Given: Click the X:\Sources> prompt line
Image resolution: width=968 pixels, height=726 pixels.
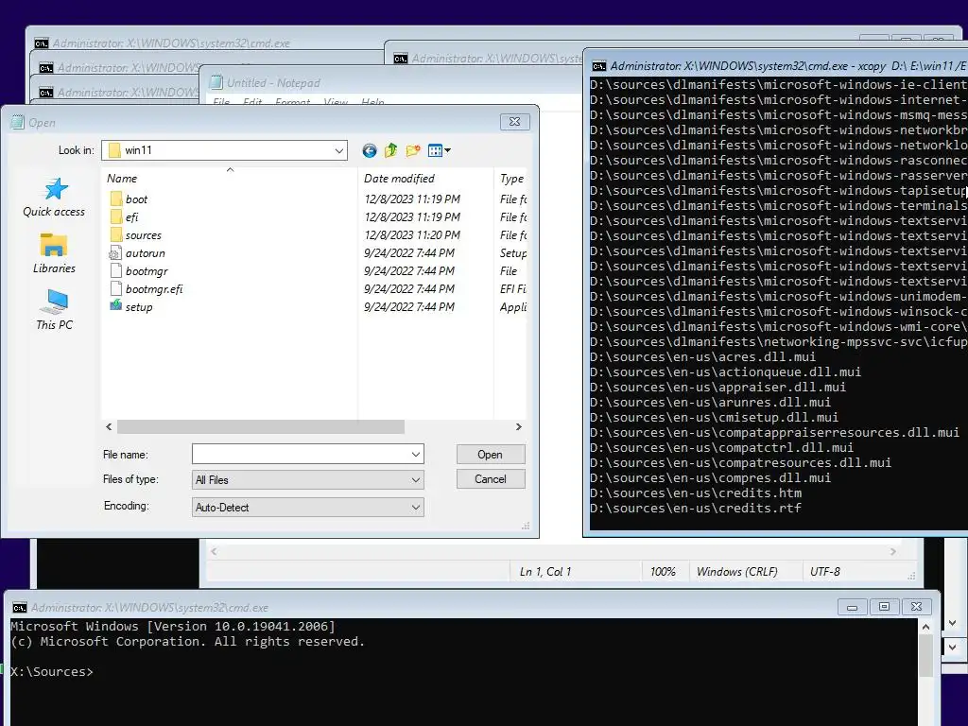Looking at the screenshot, I should tap(52, 672).
